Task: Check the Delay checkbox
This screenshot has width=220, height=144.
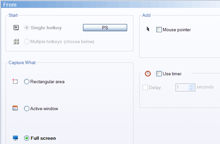Action: coord(145,87)
